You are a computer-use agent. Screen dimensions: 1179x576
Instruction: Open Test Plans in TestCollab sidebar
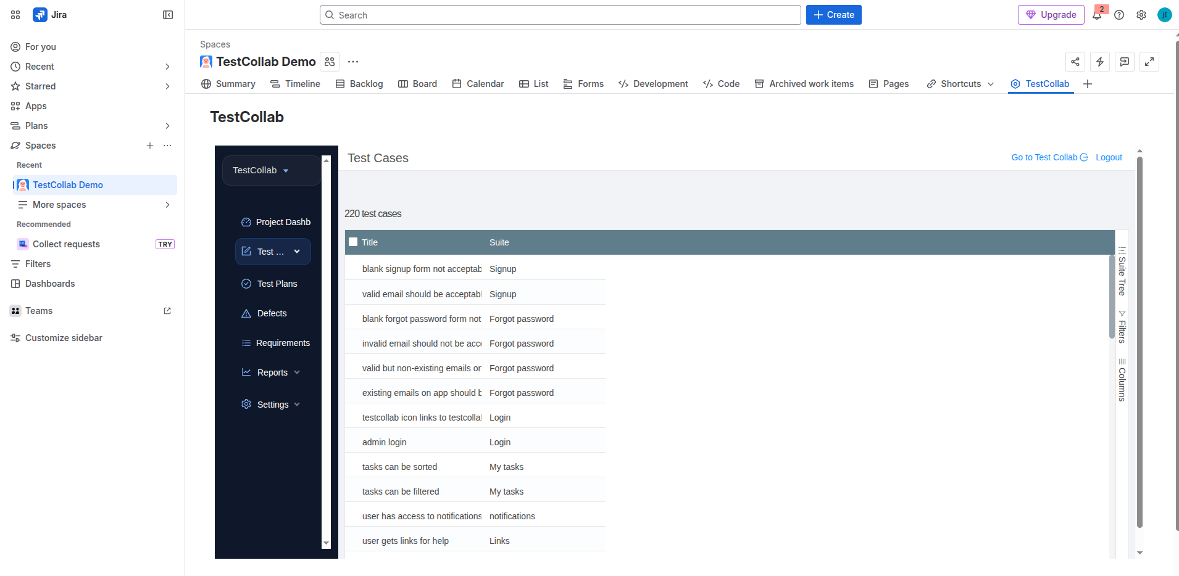pyautogui.click(x=270, y=284)
